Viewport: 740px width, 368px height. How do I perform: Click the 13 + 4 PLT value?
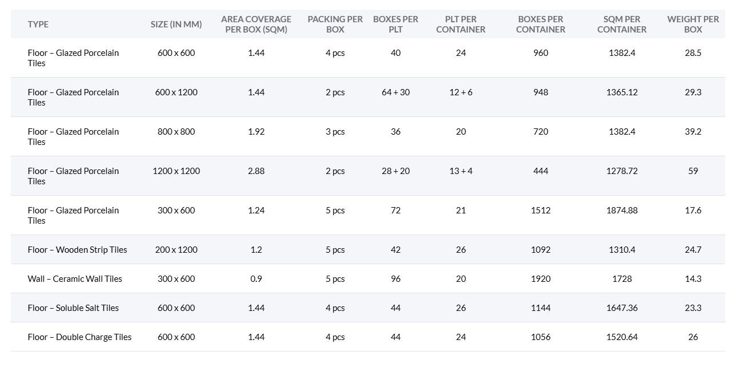tap(461, 171)
